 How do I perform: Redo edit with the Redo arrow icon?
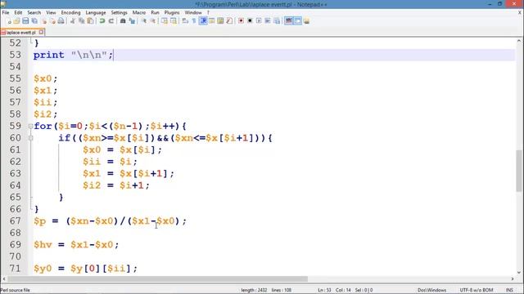111,21
